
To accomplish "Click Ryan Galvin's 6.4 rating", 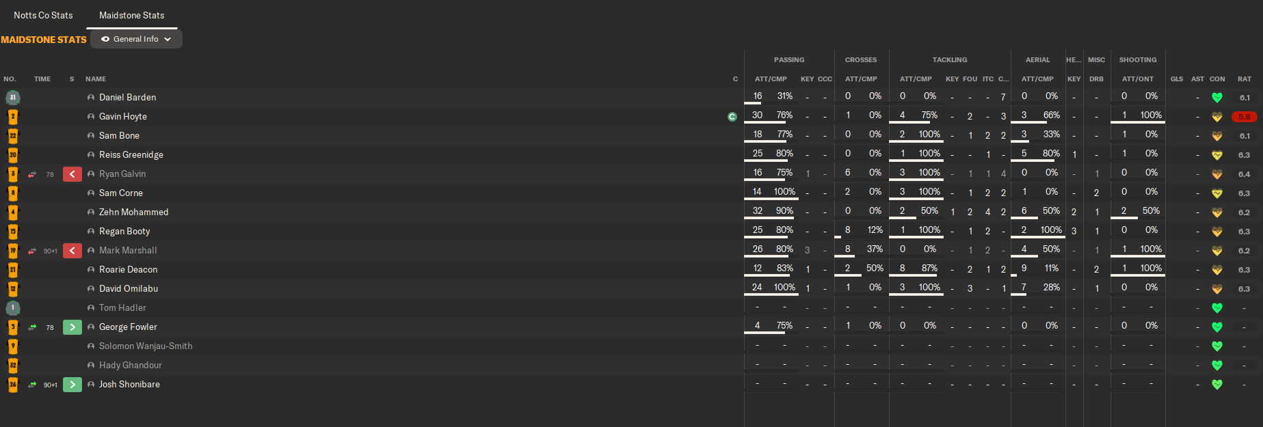I will (1244, 174).
